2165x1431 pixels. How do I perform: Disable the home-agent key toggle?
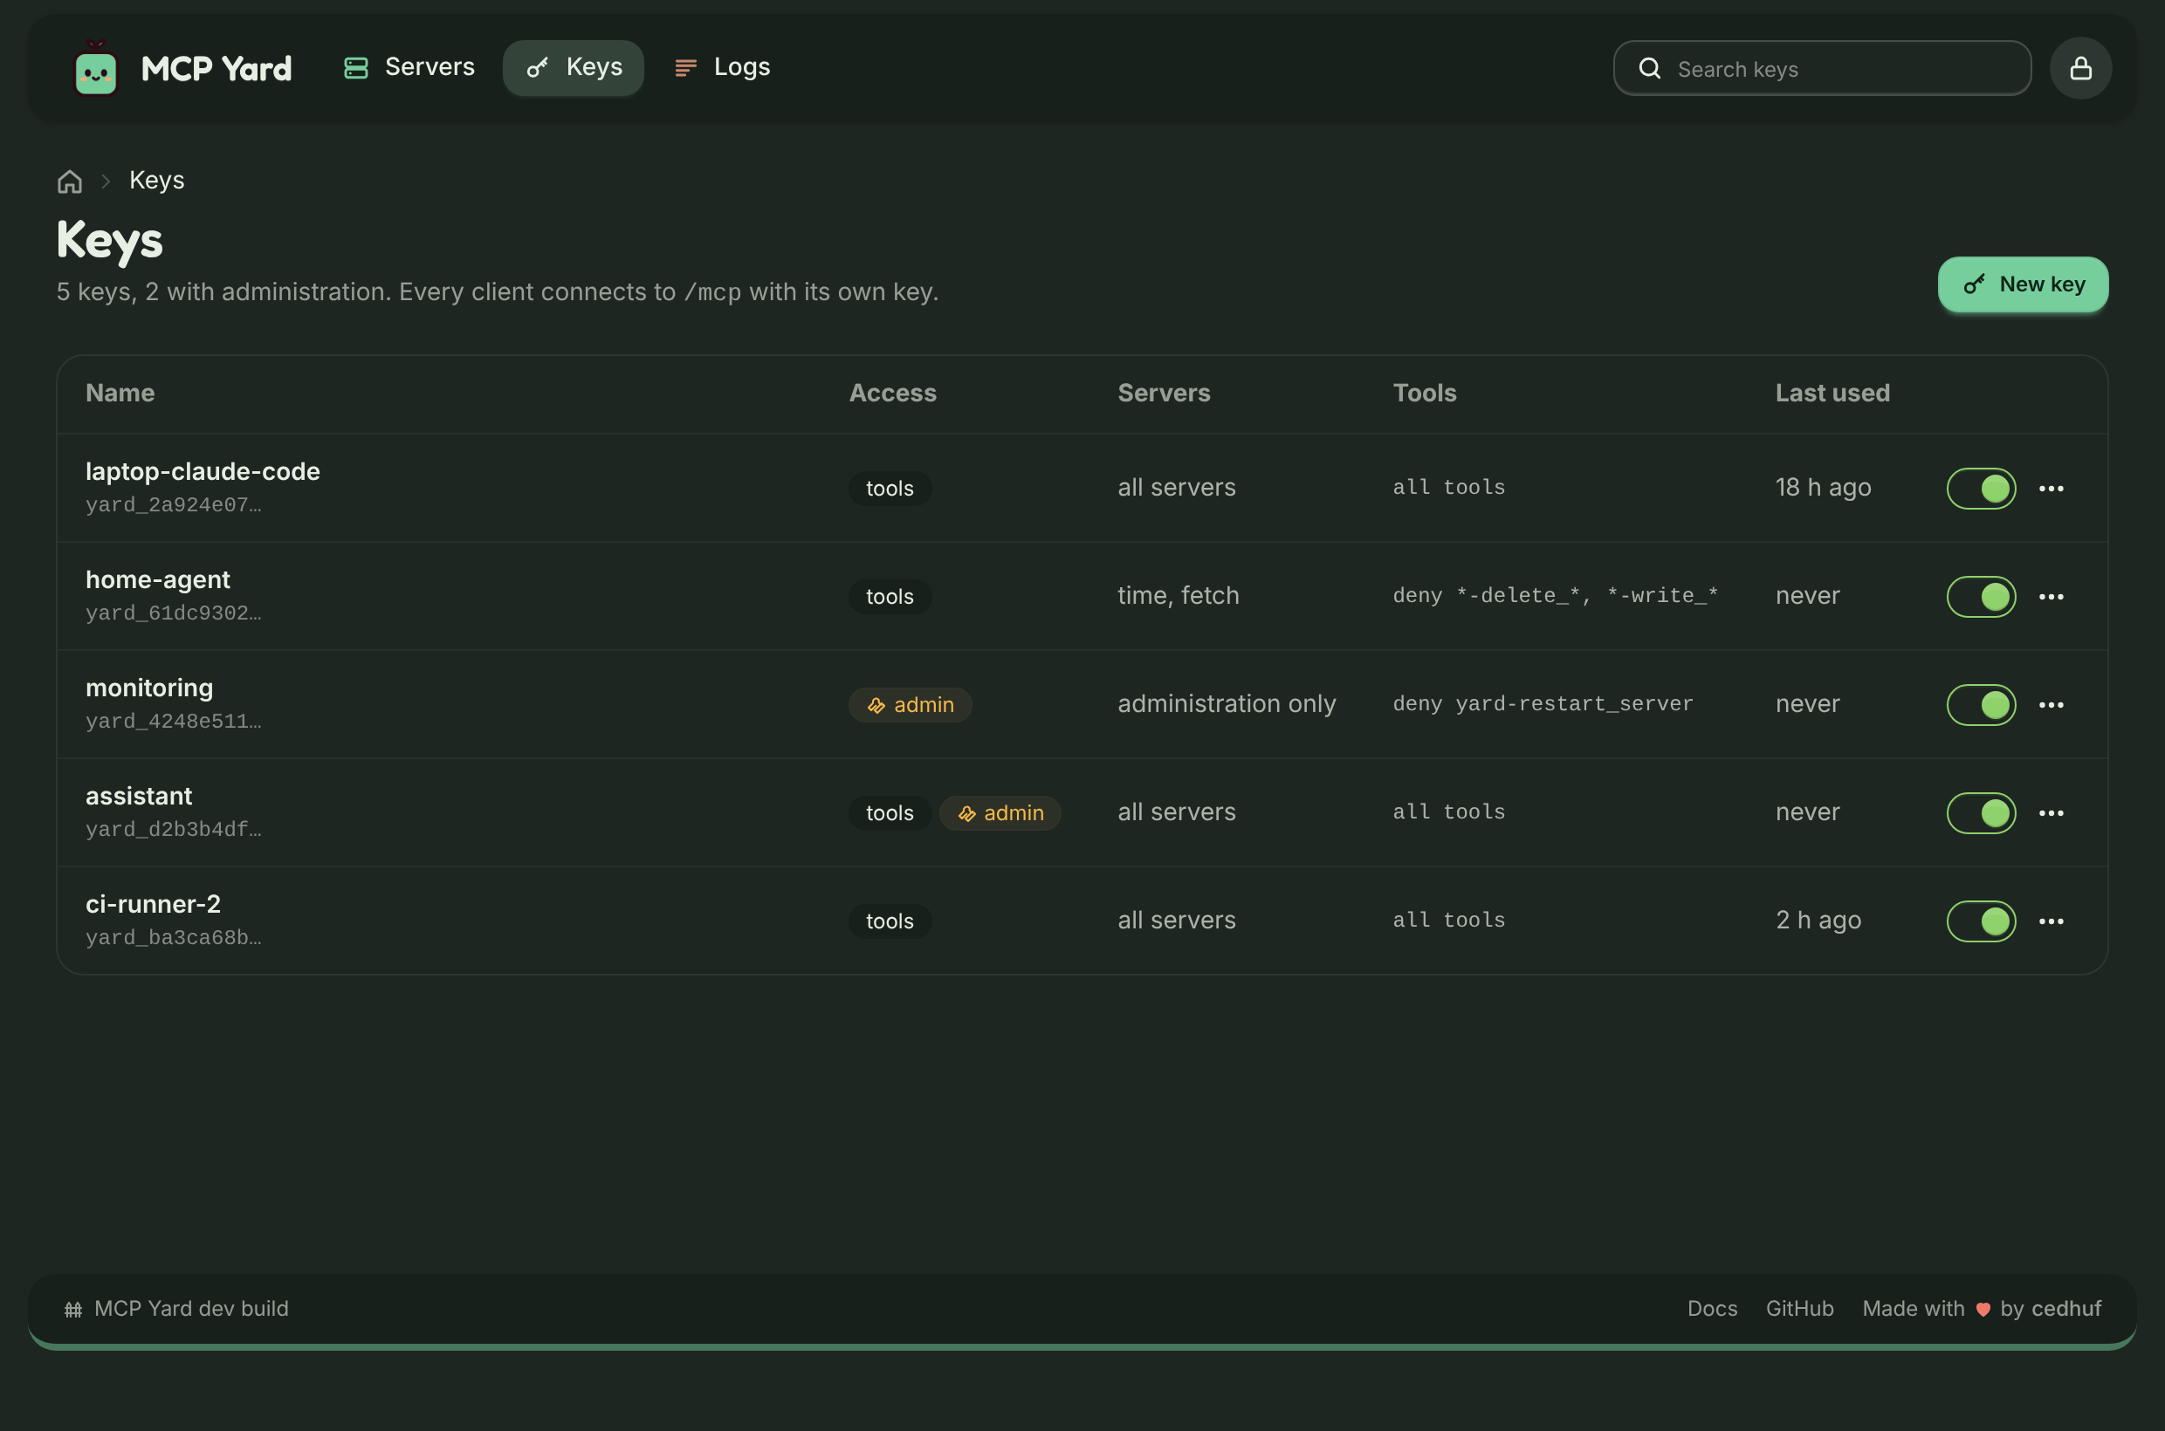click(1981, 596)
